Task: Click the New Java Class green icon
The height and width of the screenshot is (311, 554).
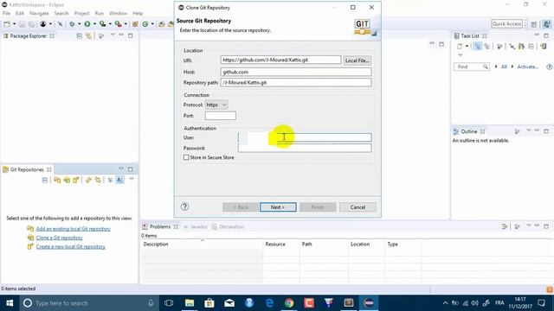Action: 145,24
